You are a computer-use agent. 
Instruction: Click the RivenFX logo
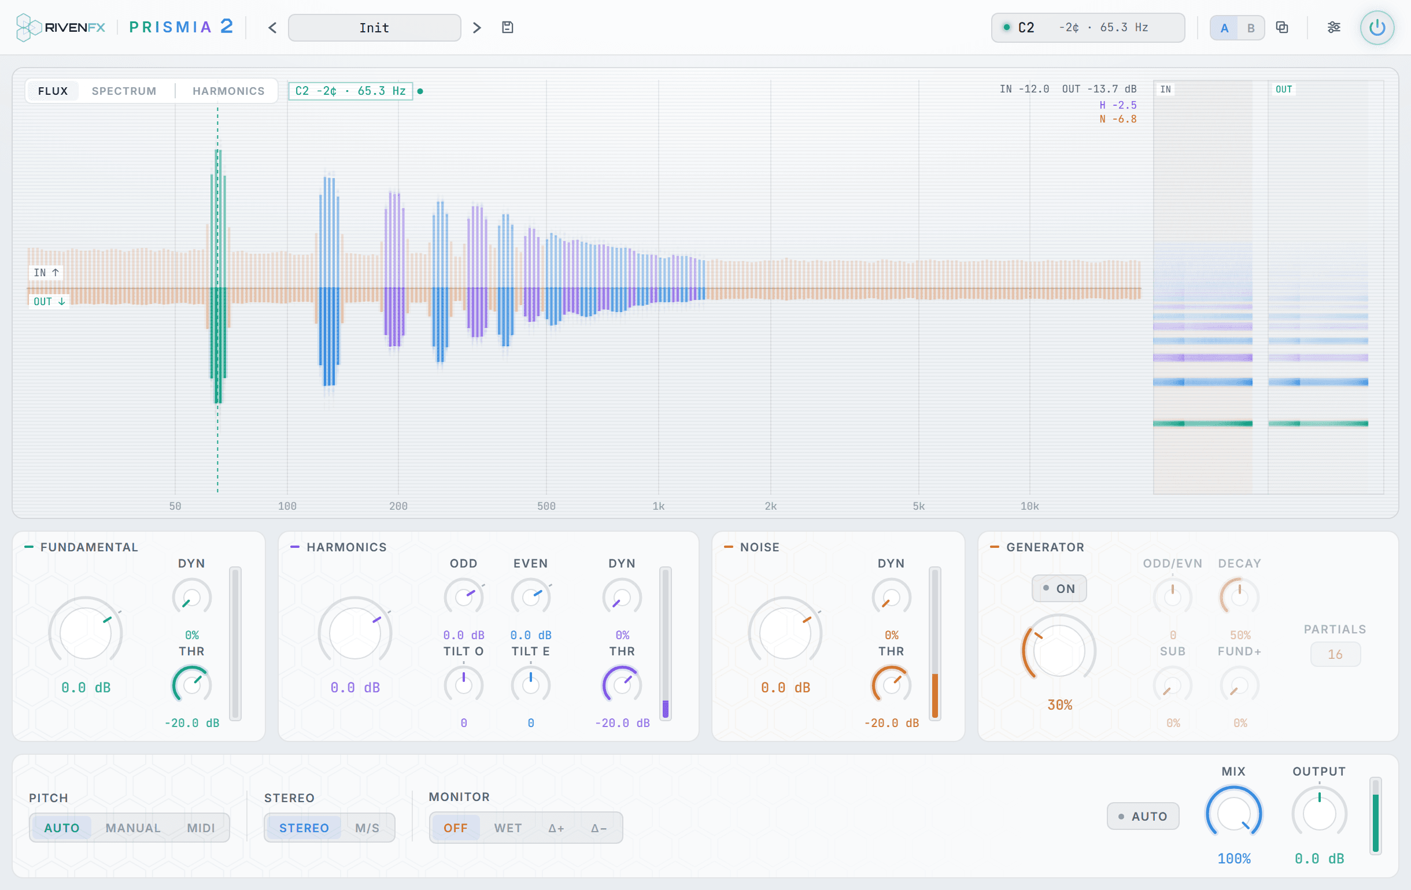tap(60, 28)
